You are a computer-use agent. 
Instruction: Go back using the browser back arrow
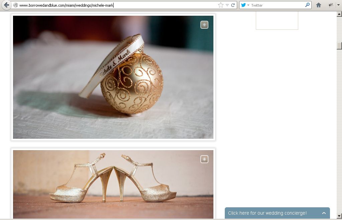tap(7, 5)
